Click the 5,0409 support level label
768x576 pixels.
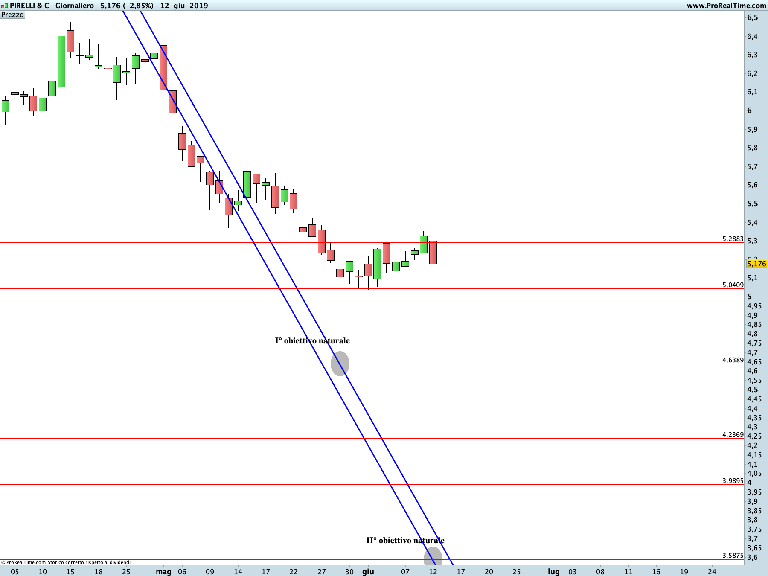733,285
